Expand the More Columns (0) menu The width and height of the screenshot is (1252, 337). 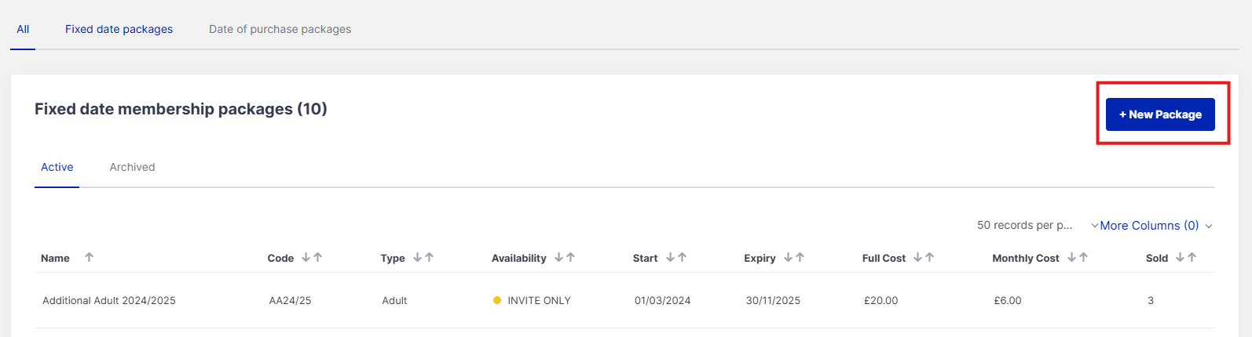click(x=1149, y=226)
